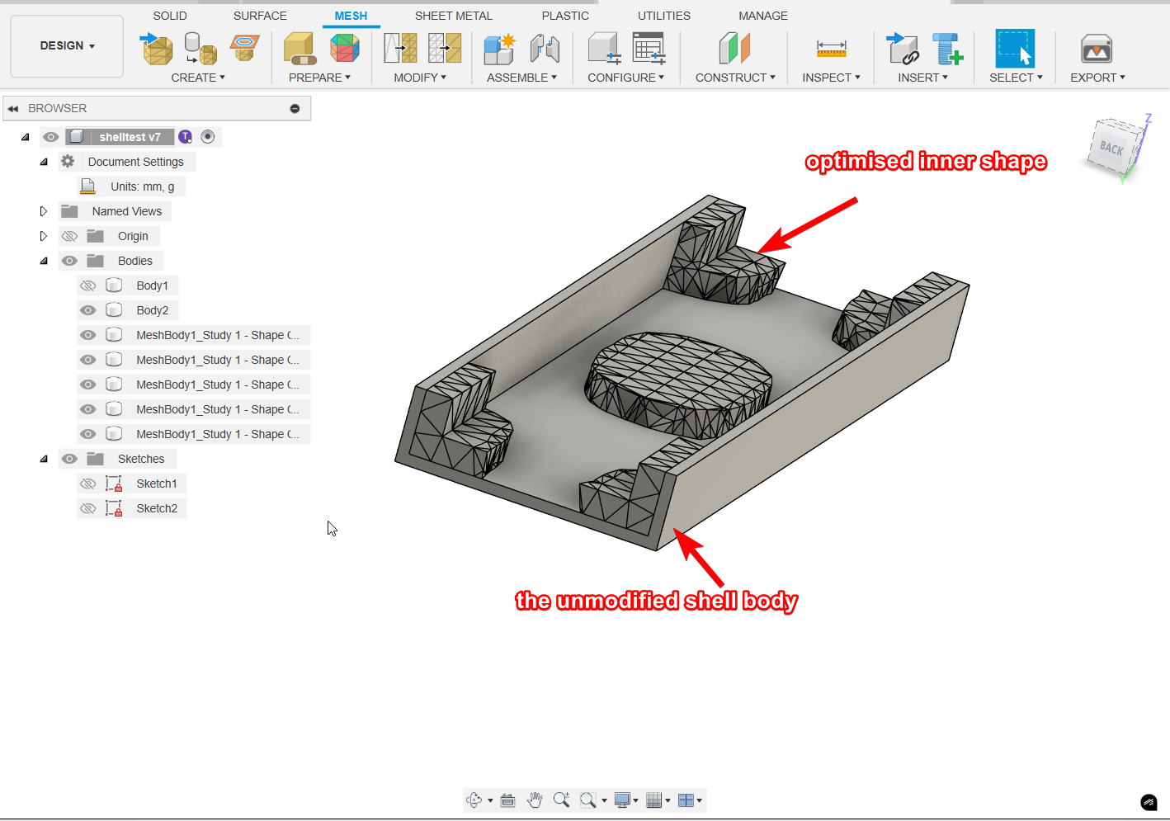Click the Create Mesh Section Sketch icon
Image resolution: width=1170 pixels, height=821 pixels.
tap(245, 48)
